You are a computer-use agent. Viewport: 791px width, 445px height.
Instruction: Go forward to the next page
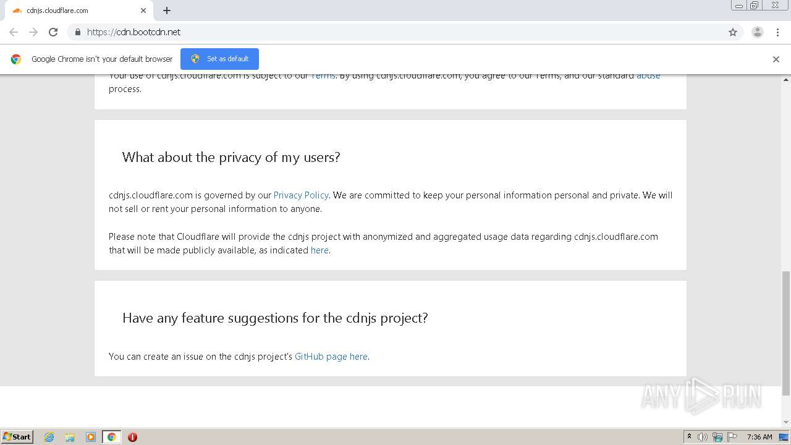coord(33,32)
